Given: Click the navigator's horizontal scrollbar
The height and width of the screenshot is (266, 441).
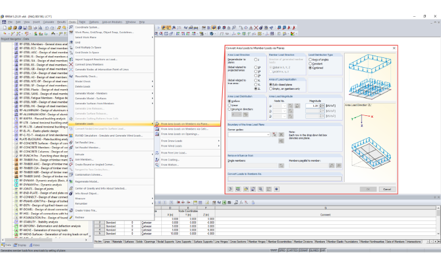Looking at the screenshot, I should tap(45, 240).
